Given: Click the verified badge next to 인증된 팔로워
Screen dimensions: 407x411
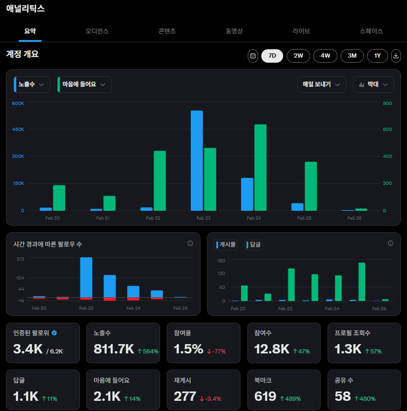Looking at the screenshot, I should 54,333.
